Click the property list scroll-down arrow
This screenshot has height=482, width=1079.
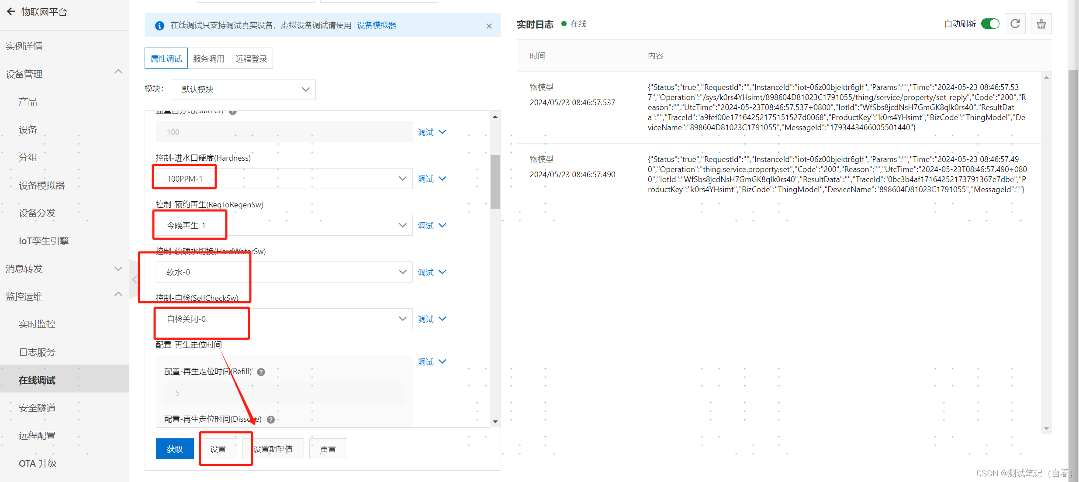tap(495, 422)
